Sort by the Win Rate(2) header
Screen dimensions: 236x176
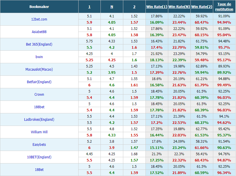pos(202,7)
